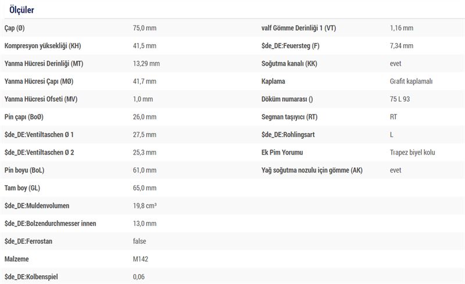Select Kompresyon yüksekliği (KH) label

coord(42,46)
